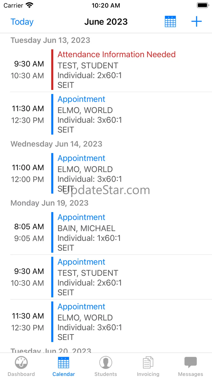The height and width of the screenshot is (378, 212).
Task: Open BAIN, MICHAEL 8:05 AM appointment
Action: (111, 232)
